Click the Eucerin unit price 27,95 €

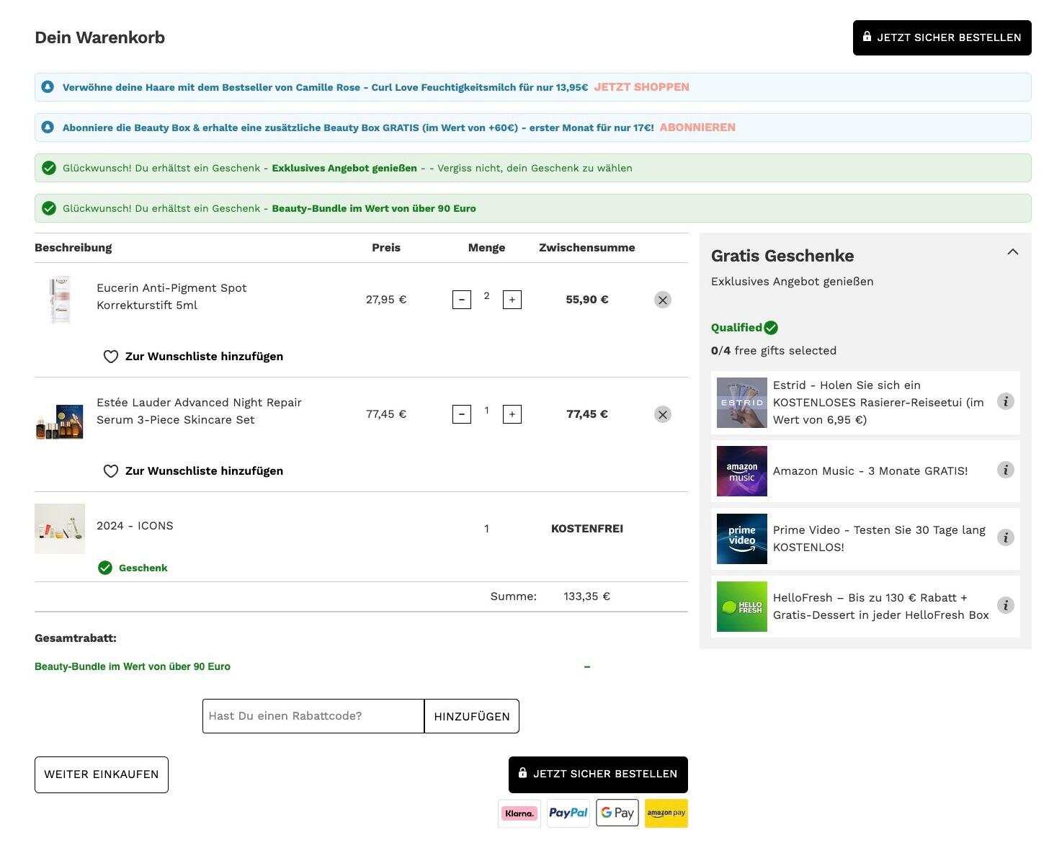pos(386,300)
